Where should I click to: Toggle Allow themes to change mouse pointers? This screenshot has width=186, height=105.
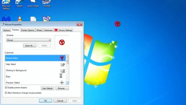tap(6, 93)
